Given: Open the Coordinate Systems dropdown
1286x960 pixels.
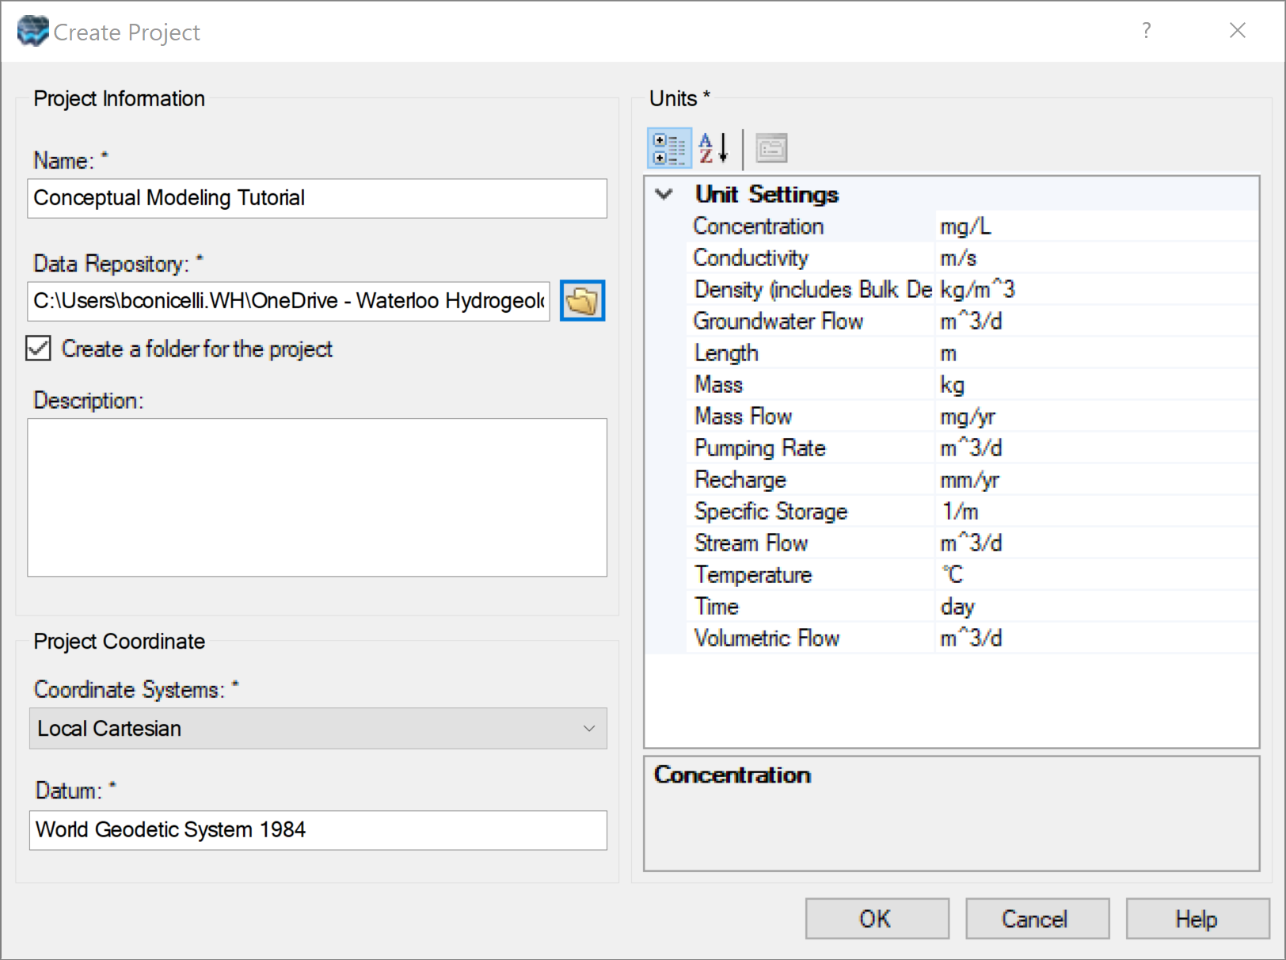Looking at the screenshot, I should pos(588,728).
